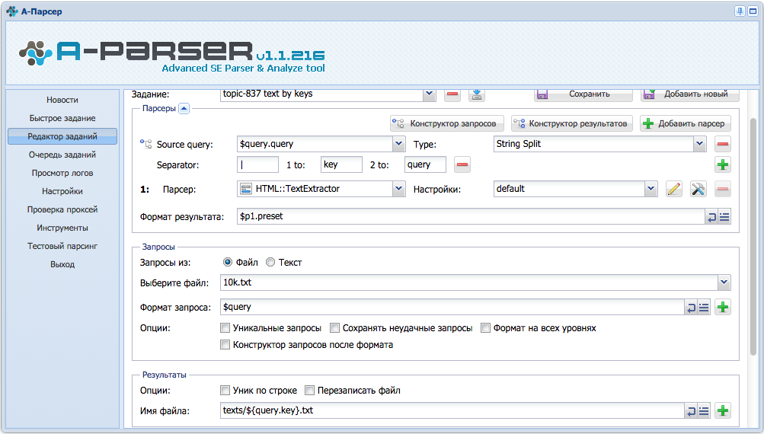Open template list for Формат результата
764x434 pixels.
point(724,217)
